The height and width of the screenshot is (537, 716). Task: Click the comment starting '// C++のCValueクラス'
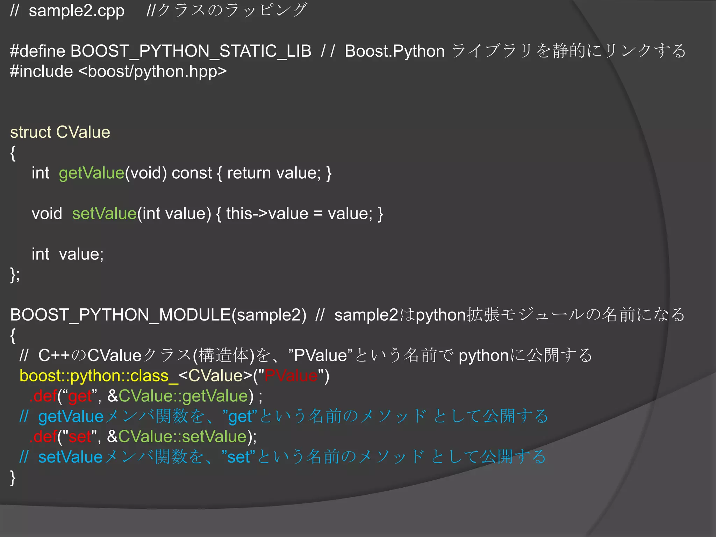(306, 356)
